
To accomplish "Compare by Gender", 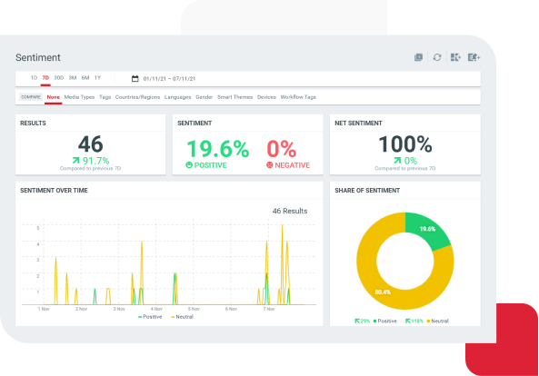I will pos(205,97).
